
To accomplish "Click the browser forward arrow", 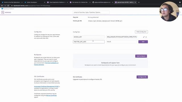I will pos(5,6).
